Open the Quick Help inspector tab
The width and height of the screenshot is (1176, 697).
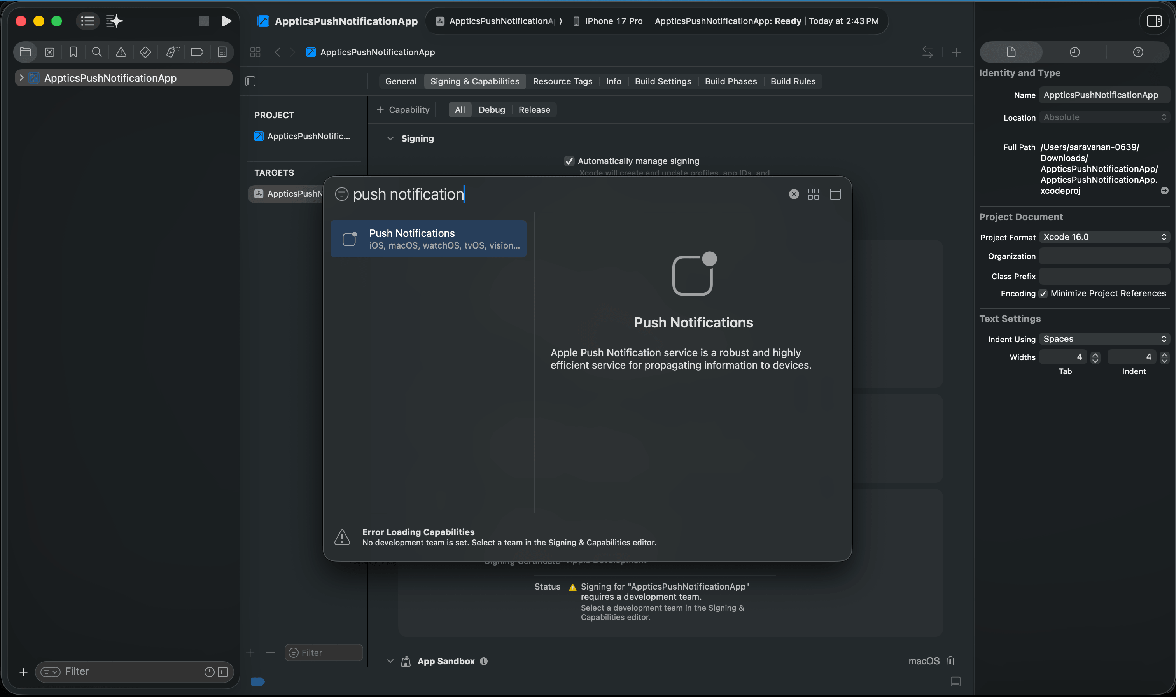[1137, 52]
